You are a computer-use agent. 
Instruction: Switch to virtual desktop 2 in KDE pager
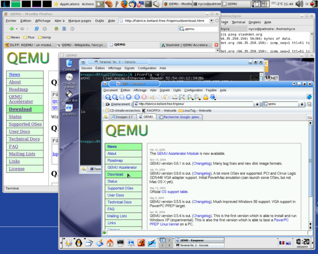169,240
